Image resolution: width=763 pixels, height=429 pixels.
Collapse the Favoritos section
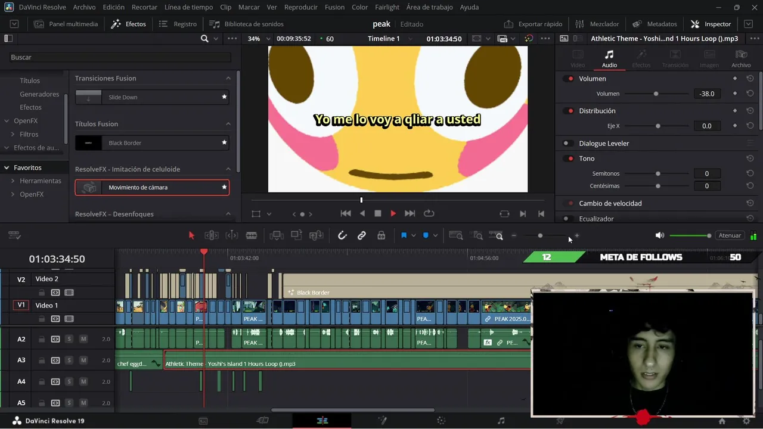(7, 168)
